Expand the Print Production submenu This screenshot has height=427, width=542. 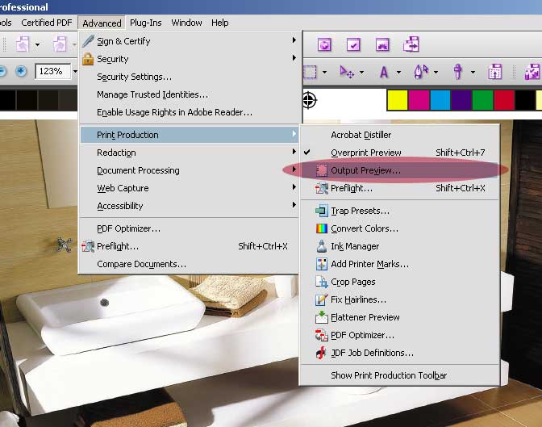pyautogui.click(x=190, y=135)
